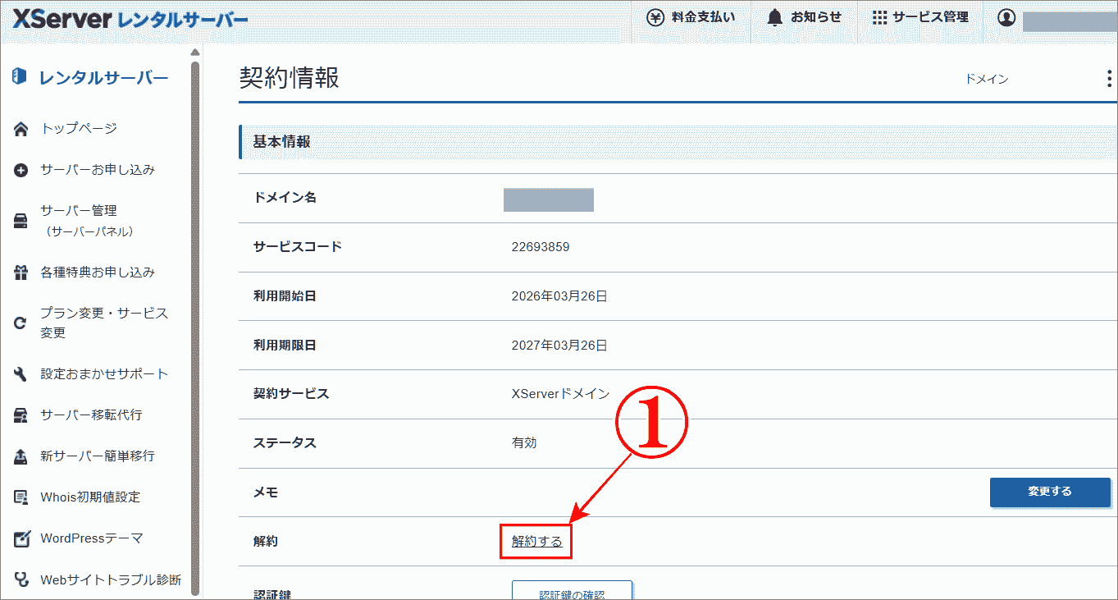Click the status value 有効
Image resolution: width=1118 pixels, height=600 pixels.
pyautogui.click(x=524, y=442)
